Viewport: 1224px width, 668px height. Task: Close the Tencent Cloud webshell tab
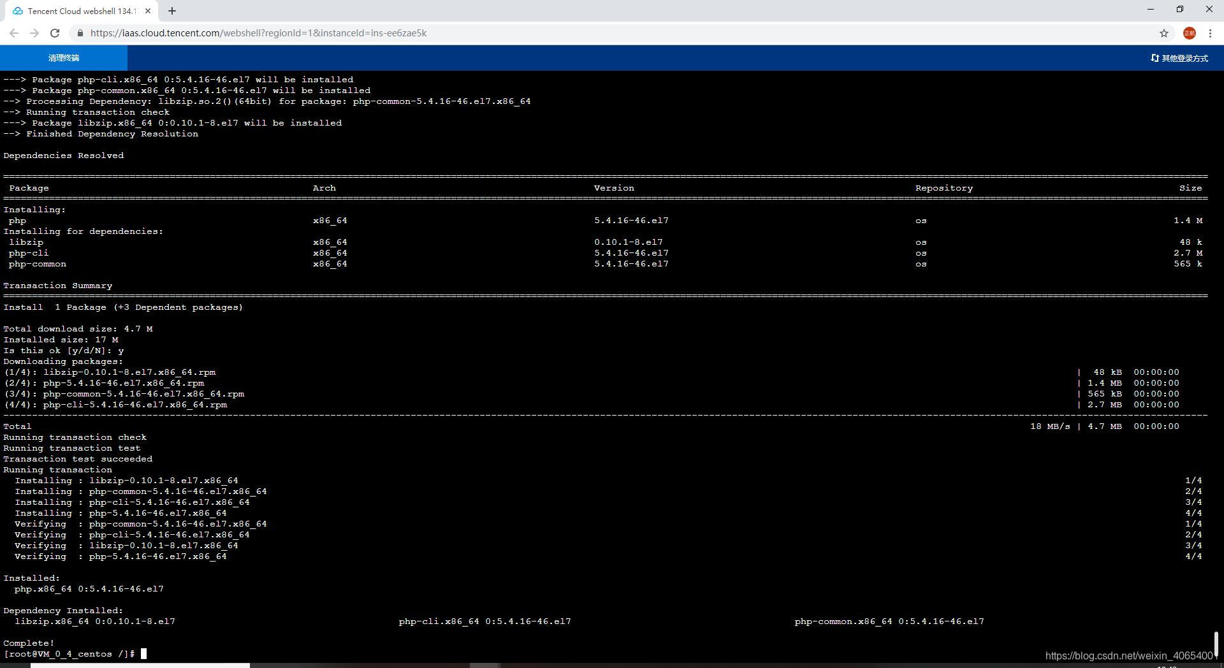[x=148, y=11]
